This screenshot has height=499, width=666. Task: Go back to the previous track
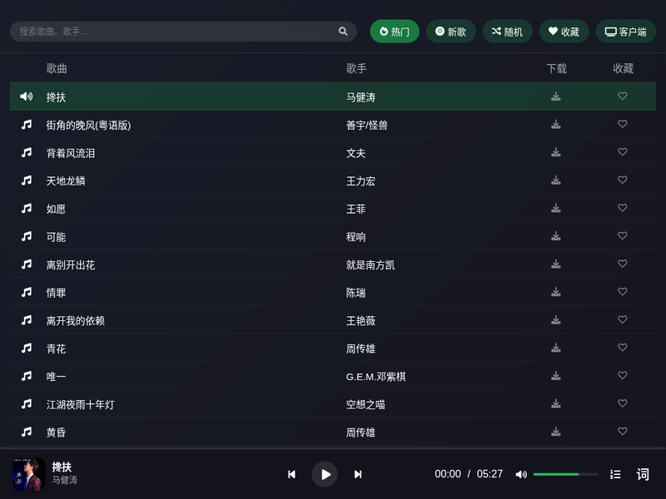[291, 474]
